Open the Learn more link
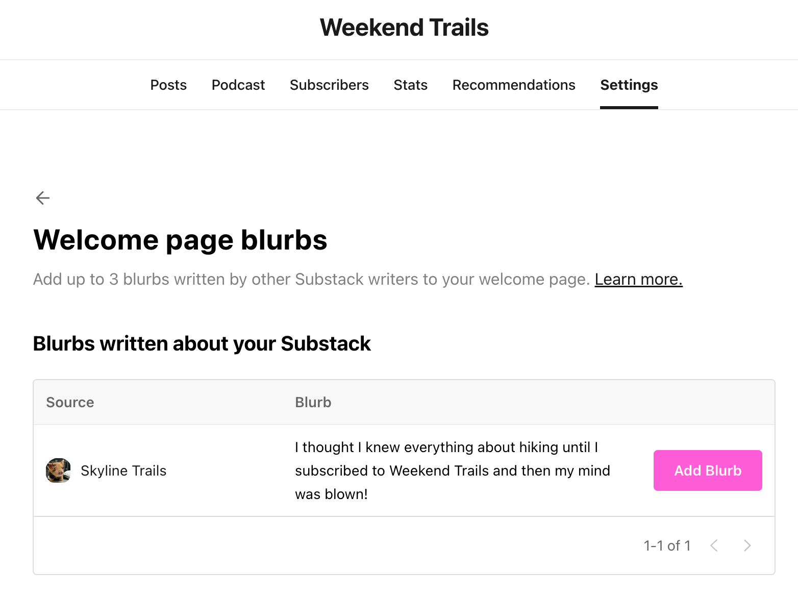Viewport: 798px width, 597px height. [638, 279]
